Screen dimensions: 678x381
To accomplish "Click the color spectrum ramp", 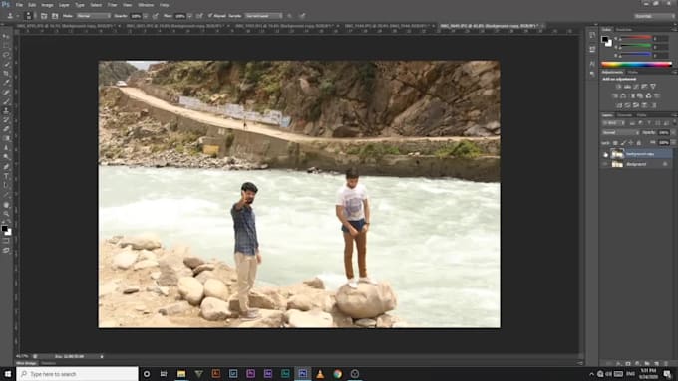I will 636,64.
